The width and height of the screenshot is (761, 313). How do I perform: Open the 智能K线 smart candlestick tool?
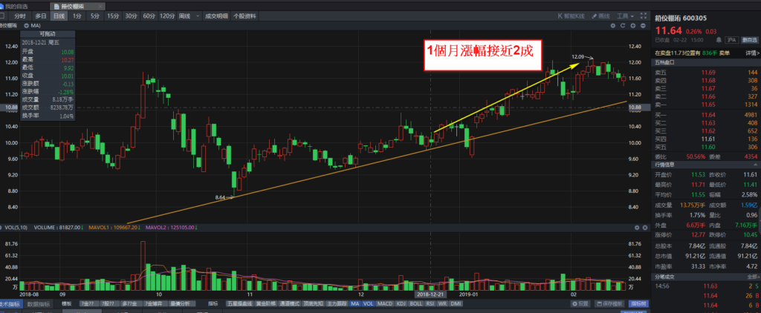coord(571,16)
